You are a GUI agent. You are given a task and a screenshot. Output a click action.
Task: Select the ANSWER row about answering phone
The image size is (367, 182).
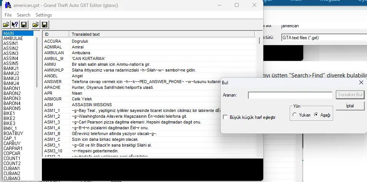click(132, 82)
